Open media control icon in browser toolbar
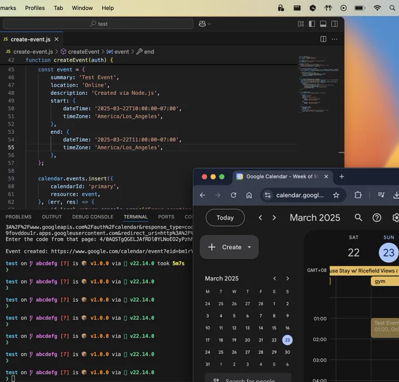The image size is (399, 382). pos(381,195)
